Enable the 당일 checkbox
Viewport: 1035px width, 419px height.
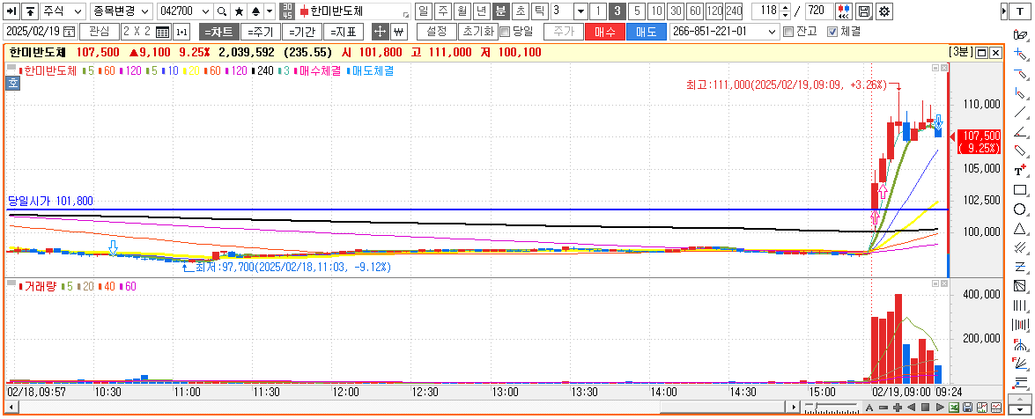[505, 32]
